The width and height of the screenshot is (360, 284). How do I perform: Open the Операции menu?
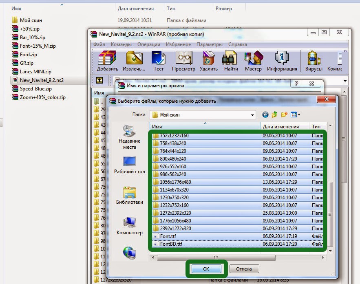[149, 44]
